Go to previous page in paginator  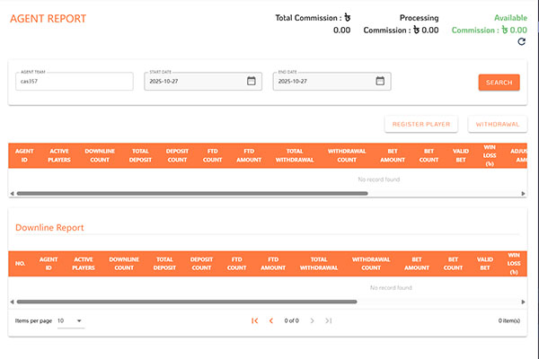coord(271,320)
